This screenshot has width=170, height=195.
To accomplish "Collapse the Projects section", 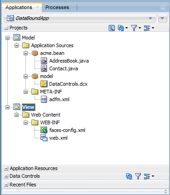I will point(6,28).
